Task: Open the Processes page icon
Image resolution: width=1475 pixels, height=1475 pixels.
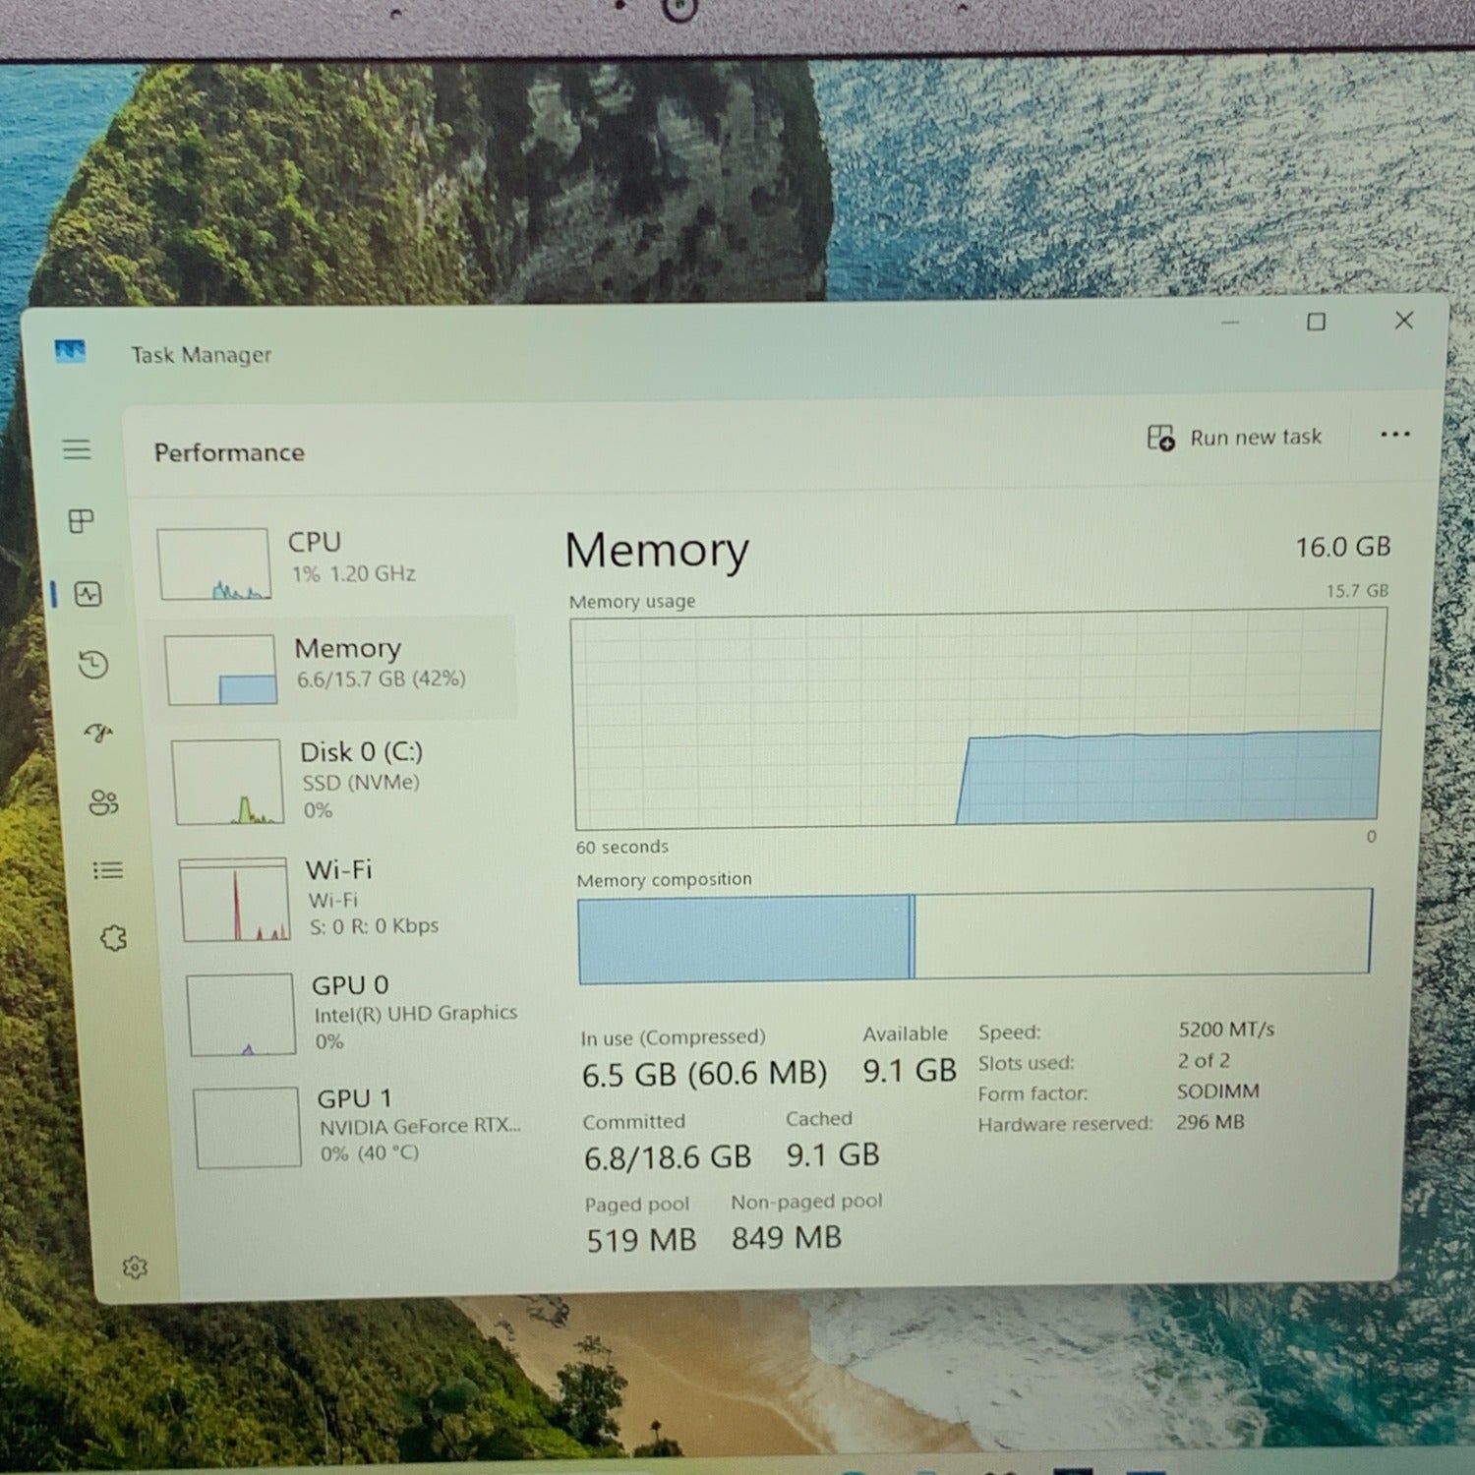Action: click(x=82, y=521)
